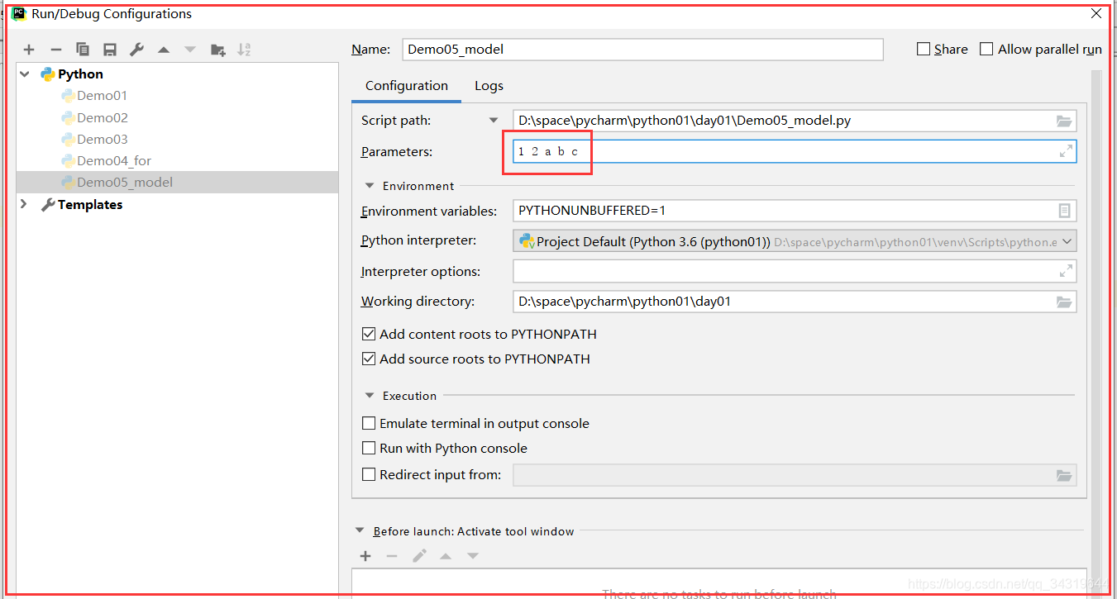Open Python interpreter dropdown

(1067, 241)
